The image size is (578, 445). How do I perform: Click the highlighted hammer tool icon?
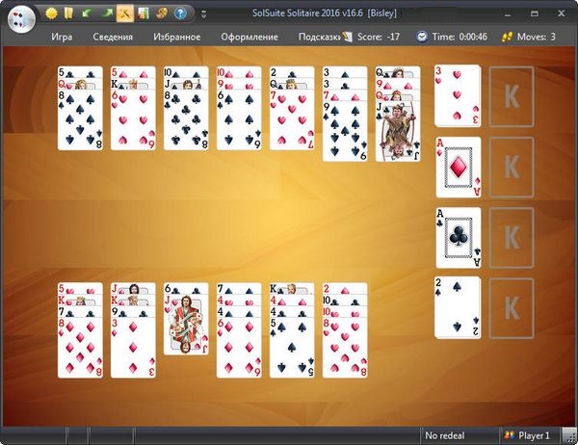[x=124, y=13]
